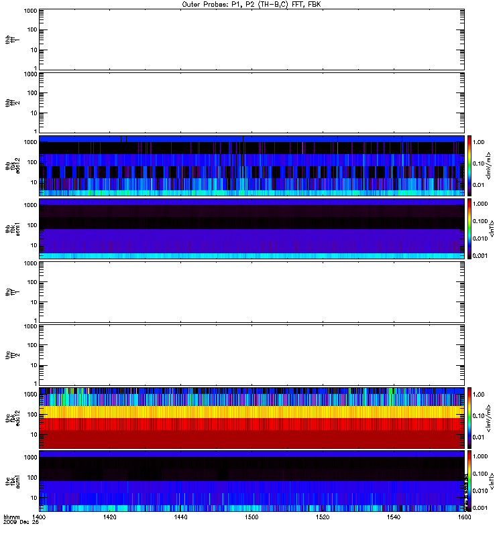The width and height of the screenshot is (503, 536).
Task: Click the "thc fbk scm1" axis label
Action: click(x=12, y=481)
